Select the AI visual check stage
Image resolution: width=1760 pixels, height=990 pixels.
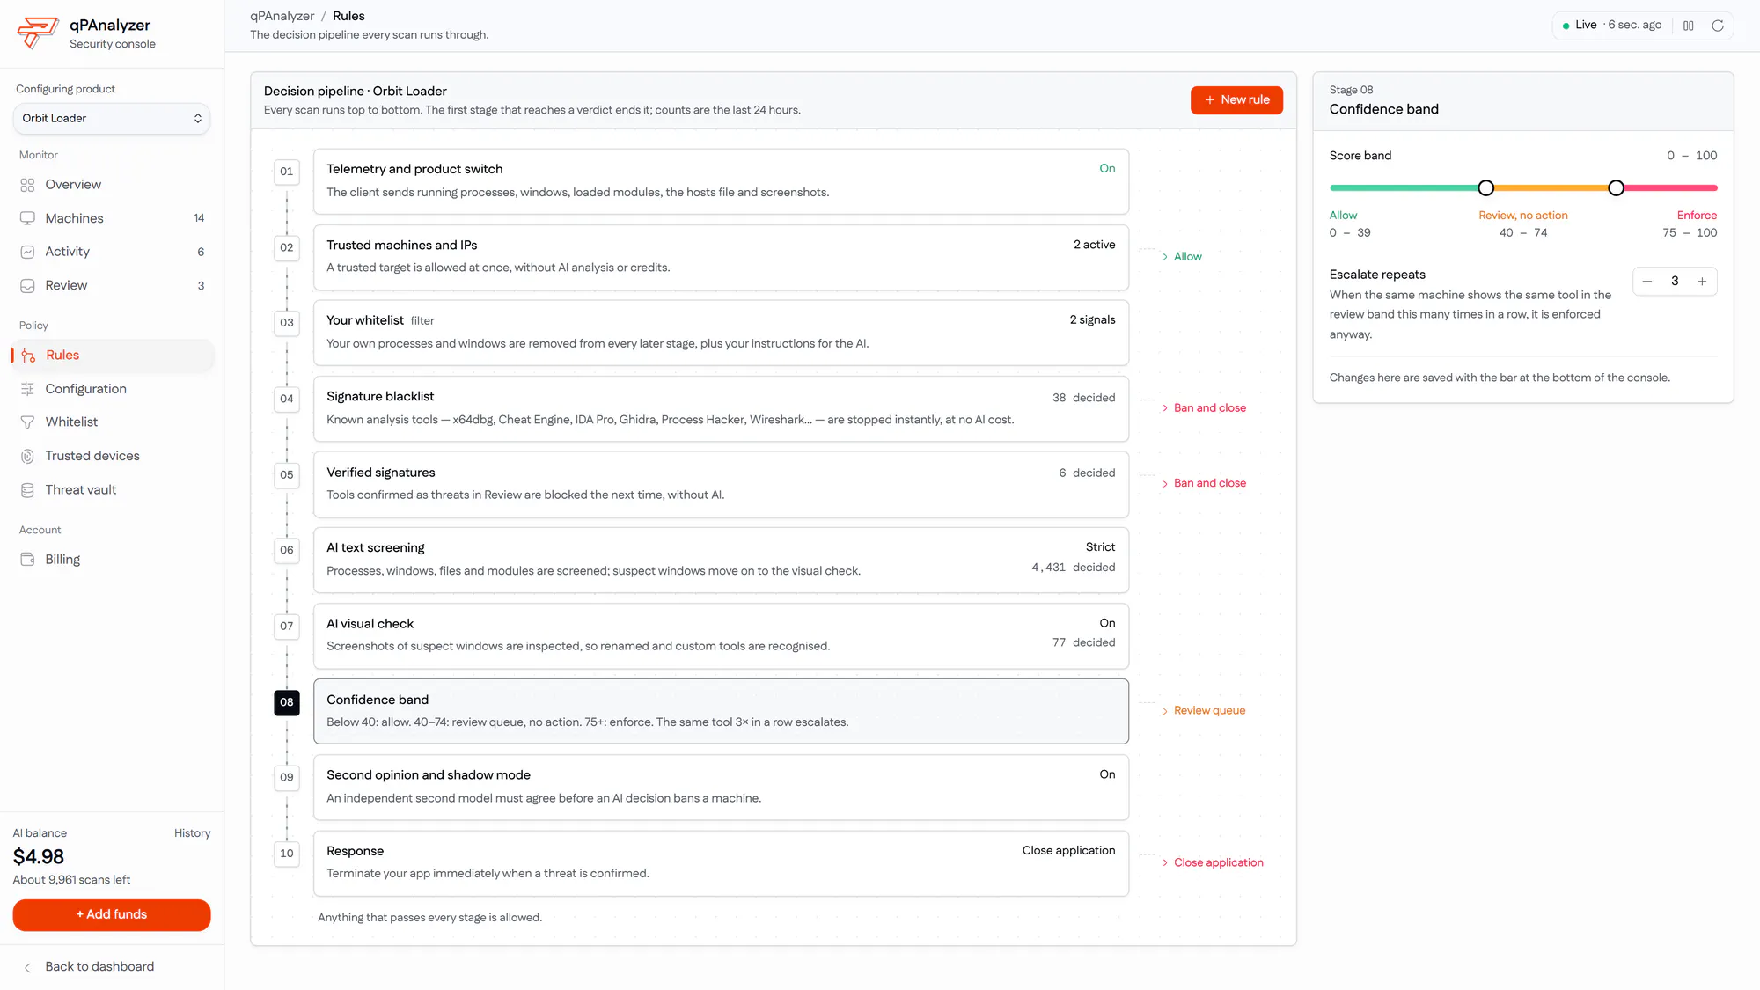[721, 636]
